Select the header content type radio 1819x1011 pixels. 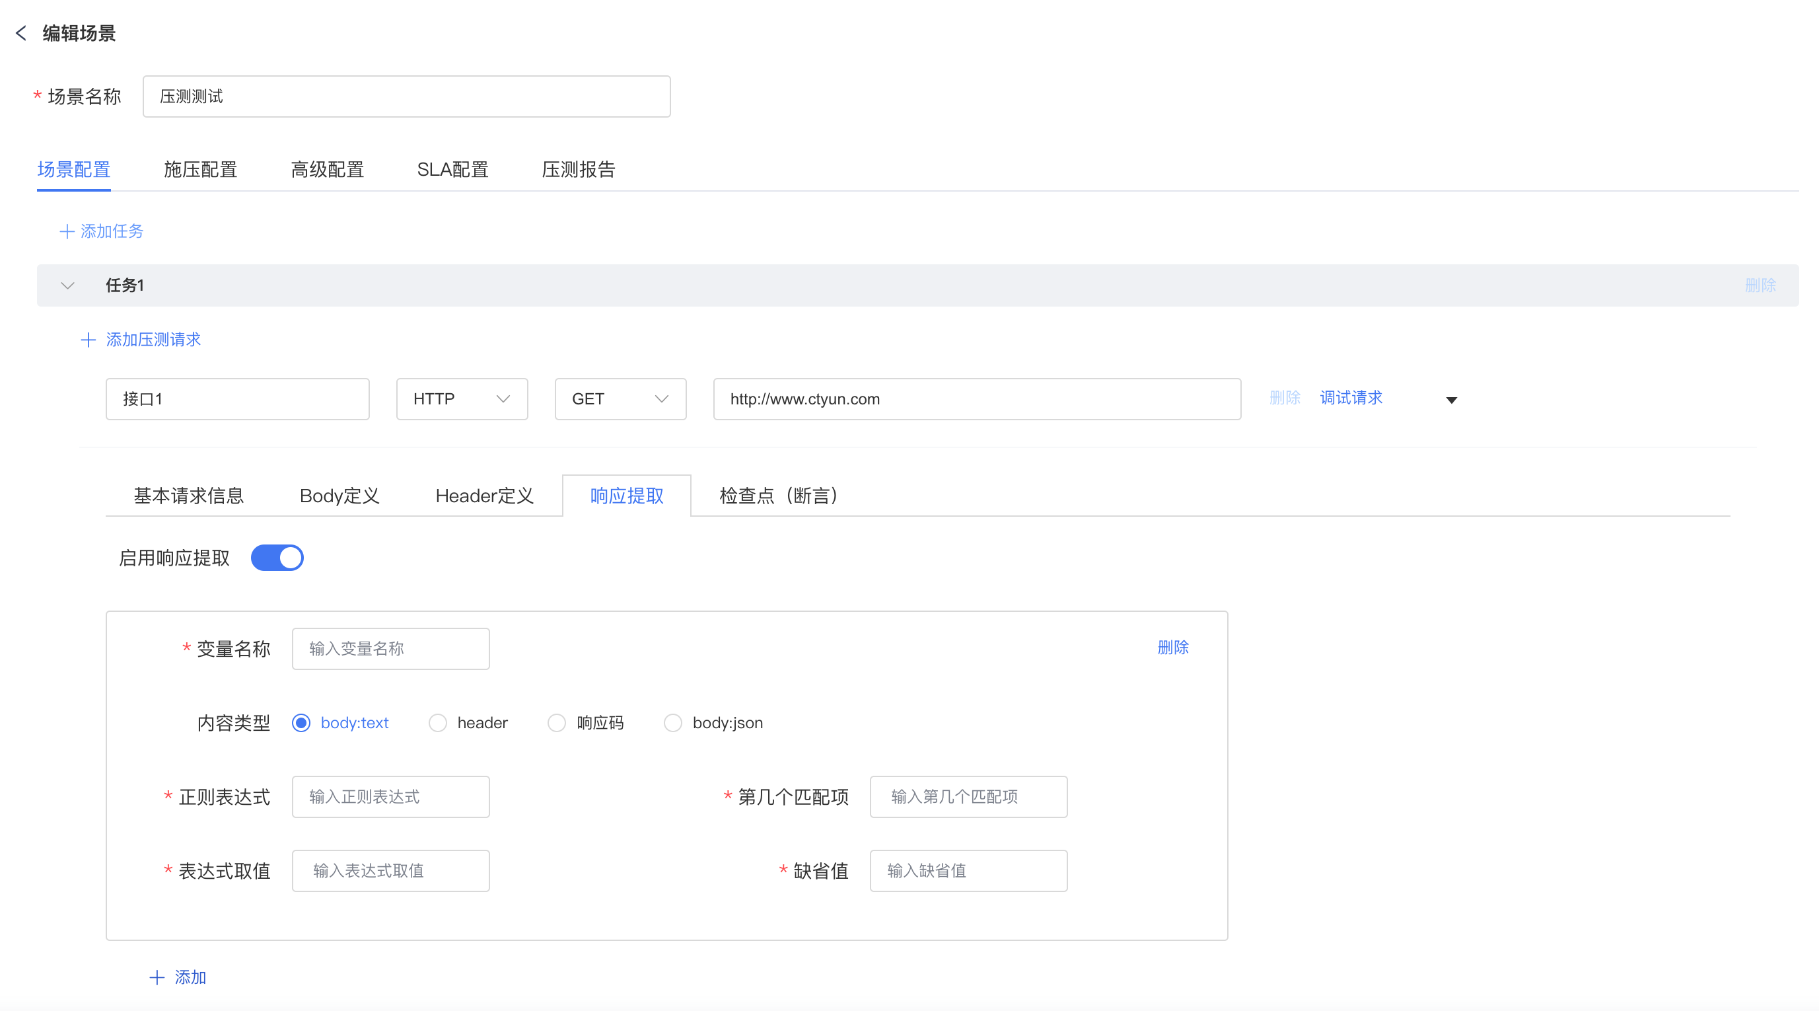pyautogui.click(x=438, y=723)
